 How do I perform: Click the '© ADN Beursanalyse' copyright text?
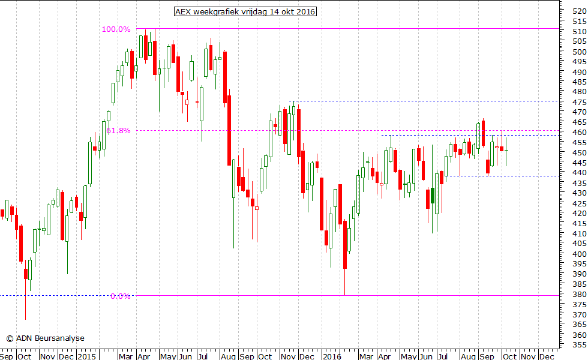pyautogui.click(x=46, y=338)
